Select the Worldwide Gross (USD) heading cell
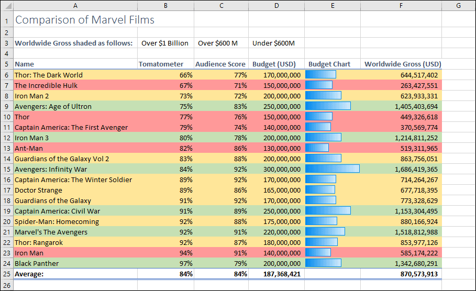This screenshot has width=476, height=291. click(401, 64)
